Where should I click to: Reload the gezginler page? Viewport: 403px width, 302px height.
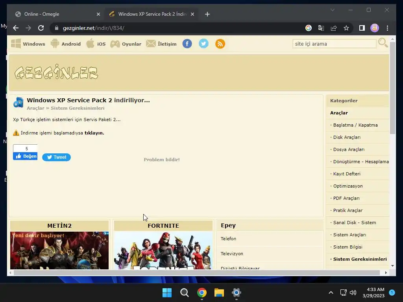click(x=41, y=28)
